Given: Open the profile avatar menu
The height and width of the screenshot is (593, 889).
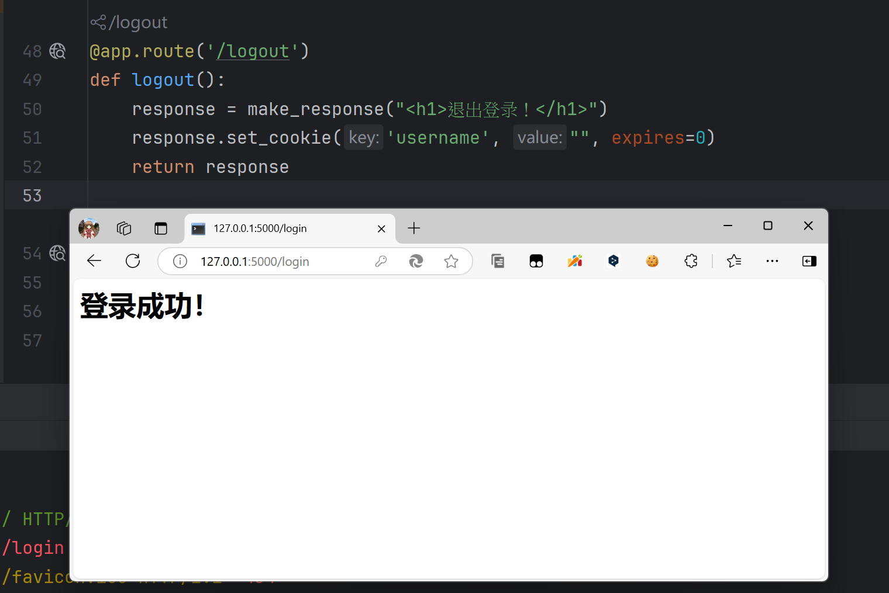Looking at the screenshot, I should pos(89,228).
